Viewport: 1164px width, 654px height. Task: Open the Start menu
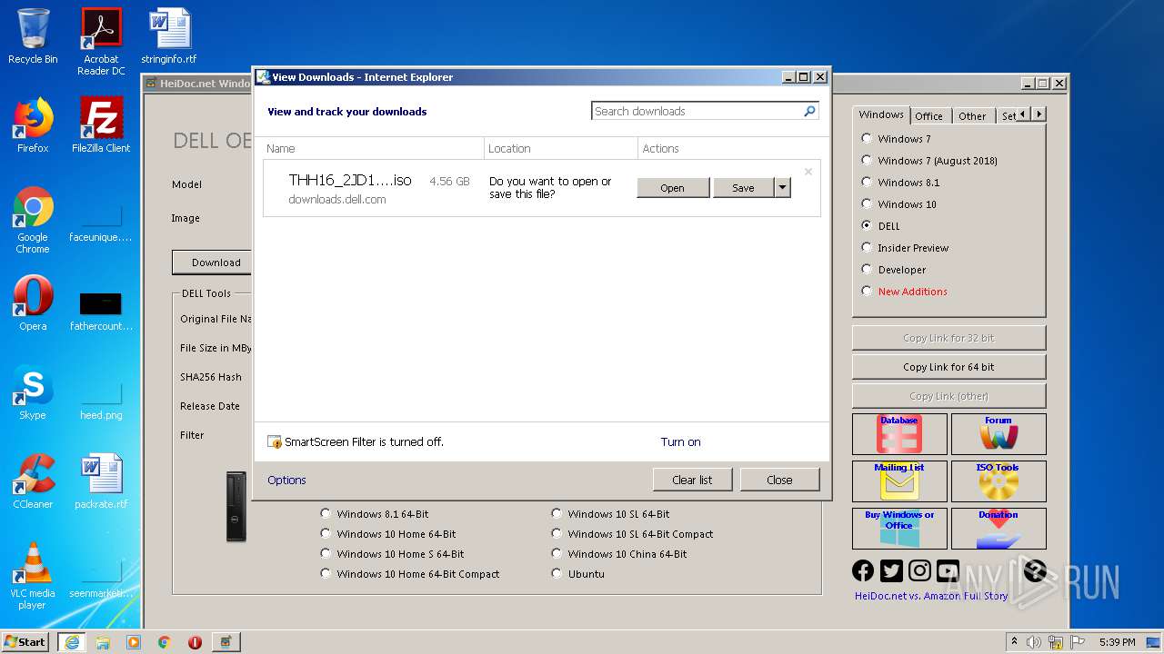25,641
